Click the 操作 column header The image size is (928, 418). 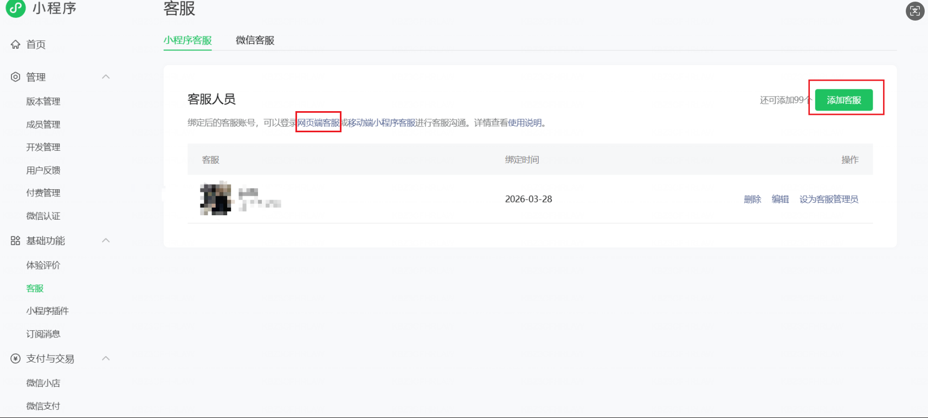pos(850,160)
